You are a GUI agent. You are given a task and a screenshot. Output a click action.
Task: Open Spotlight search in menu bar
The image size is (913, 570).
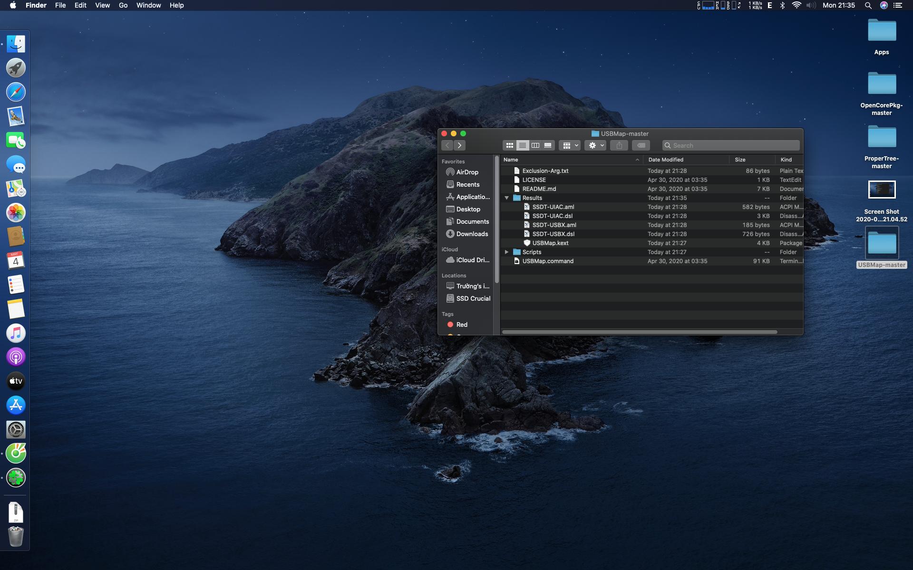[868, 5]
